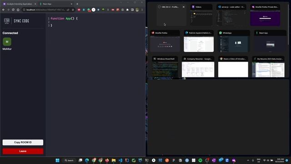Select the server.js code-editor VS Code thumbnail
The width and height of the screenshot is (291, 164).
click(x=231, y=15)
